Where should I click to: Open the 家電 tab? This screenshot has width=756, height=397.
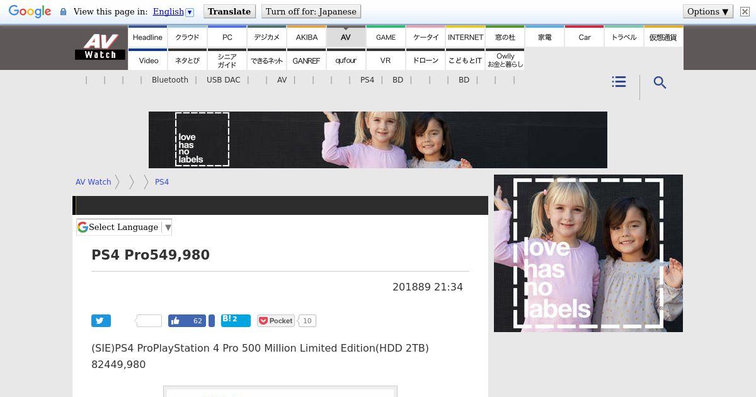545,37
